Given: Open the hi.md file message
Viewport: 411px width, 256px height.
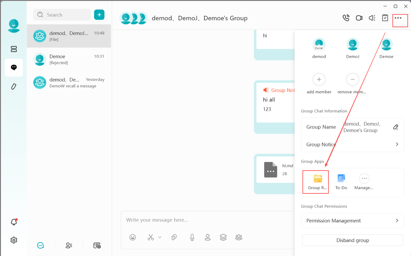Looking at the screenshot, I should click(275, 170).
